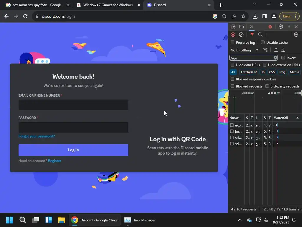
Task: Tick the Hide data URLs checkbox
Action: 232,65
